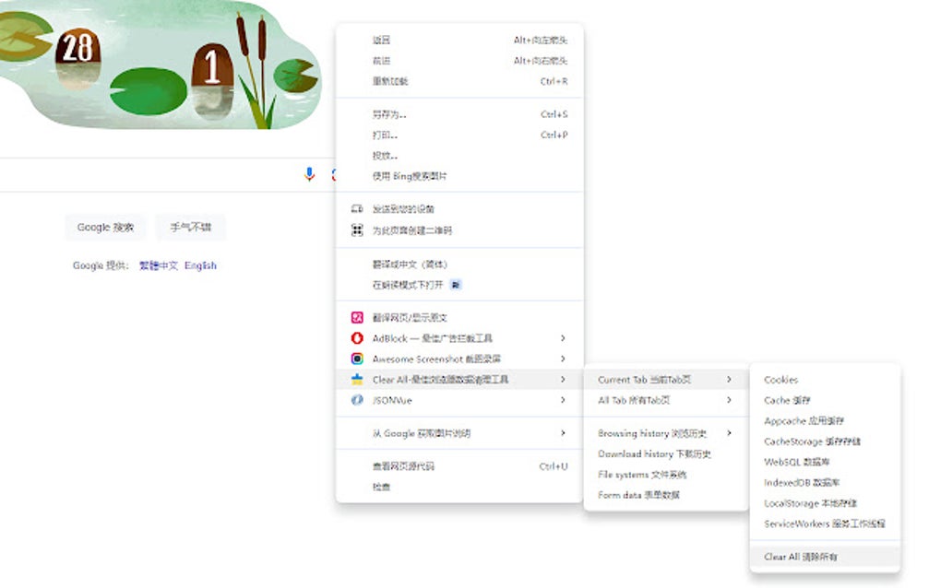
Task: Expand the Current Tab submenu arrow
Action: point(729,380)
